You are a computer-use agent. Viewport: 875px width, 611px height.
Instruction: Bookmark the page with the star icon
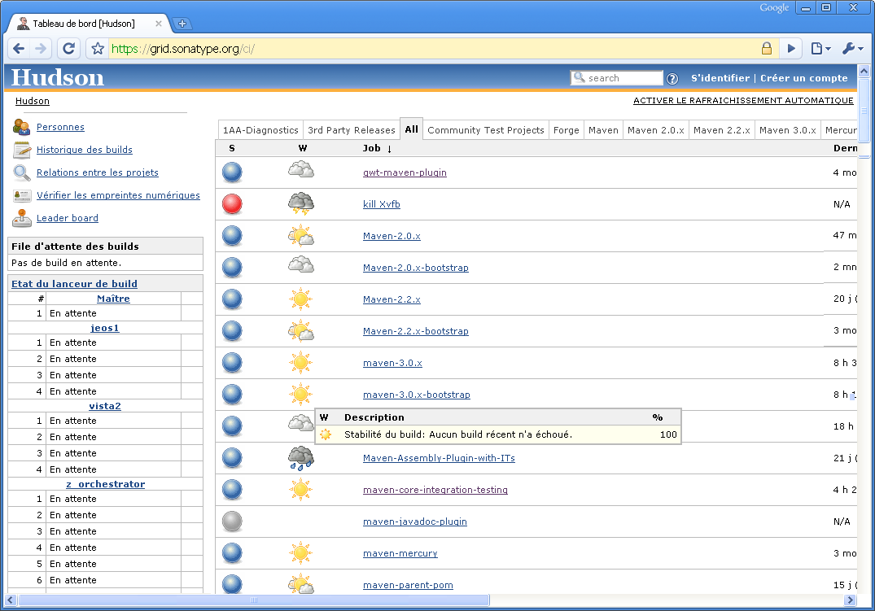[98, 49]
